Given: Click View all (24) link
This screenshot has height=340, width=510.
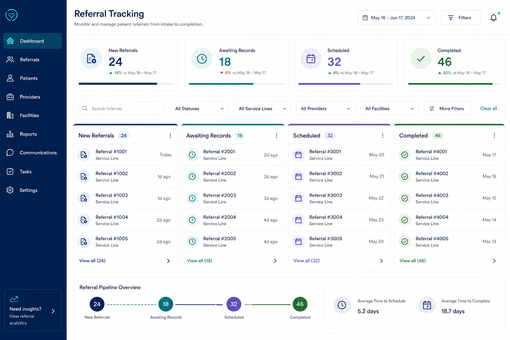Looking at the screenshot, I should pyautogui.click(x=92, y=261).
